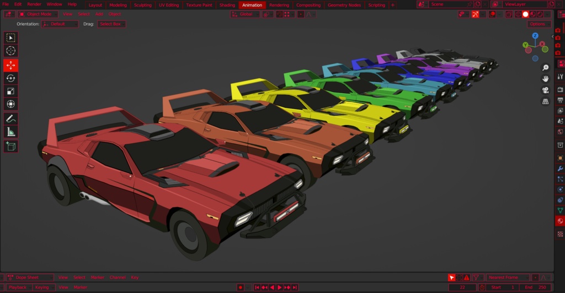Open the Texture checker properties tab
This screenshot has width=565, height=293.
point(560,235)
